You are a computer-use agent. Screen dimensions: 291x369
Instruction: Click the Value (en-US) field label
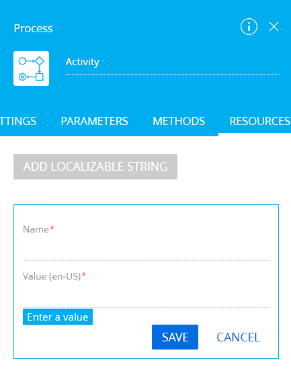point(52,276)
